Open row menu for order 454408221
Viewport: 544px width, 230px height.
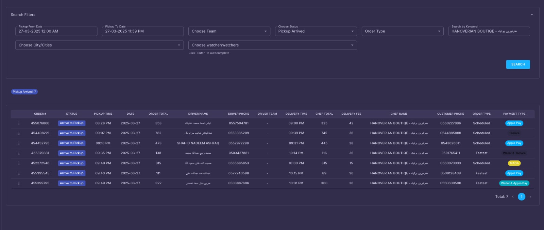click(19, 133)
